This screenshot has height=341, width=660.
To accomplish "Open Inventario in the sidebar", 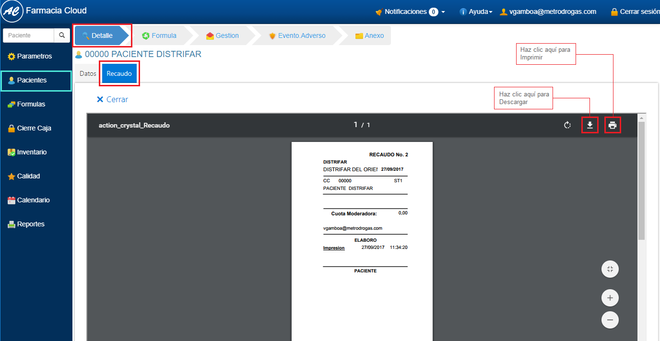I will click(x=32, y=152).
